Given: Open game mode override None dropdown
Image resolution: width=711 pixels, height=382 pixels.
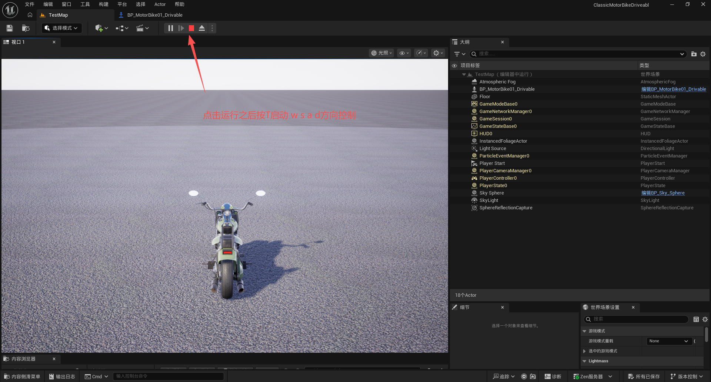Looking at the screenshot, I should 669,341.
